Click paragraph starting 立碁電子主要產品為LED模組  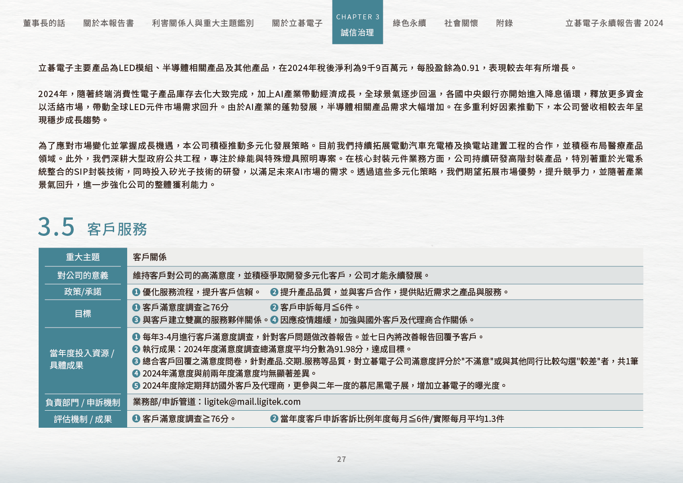point(308,68)
